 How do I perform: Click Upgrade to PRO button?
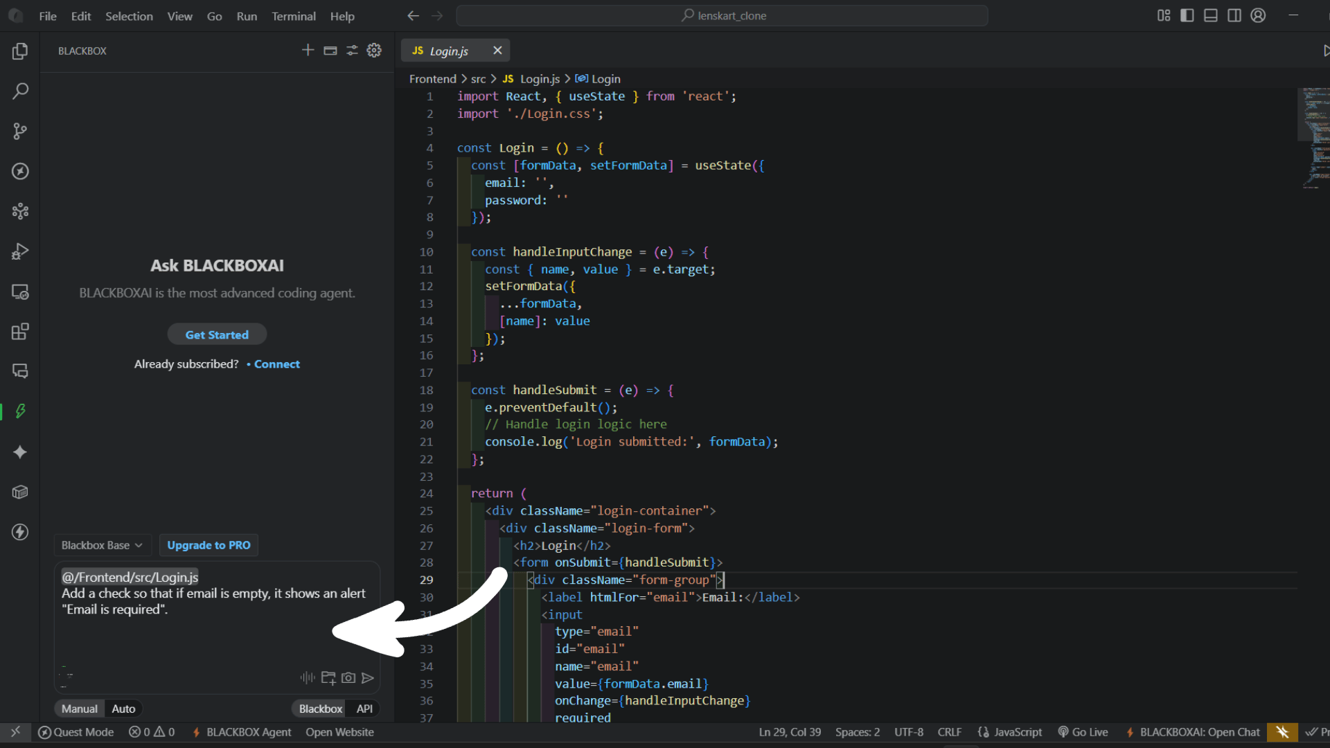(x=209, y=545)
